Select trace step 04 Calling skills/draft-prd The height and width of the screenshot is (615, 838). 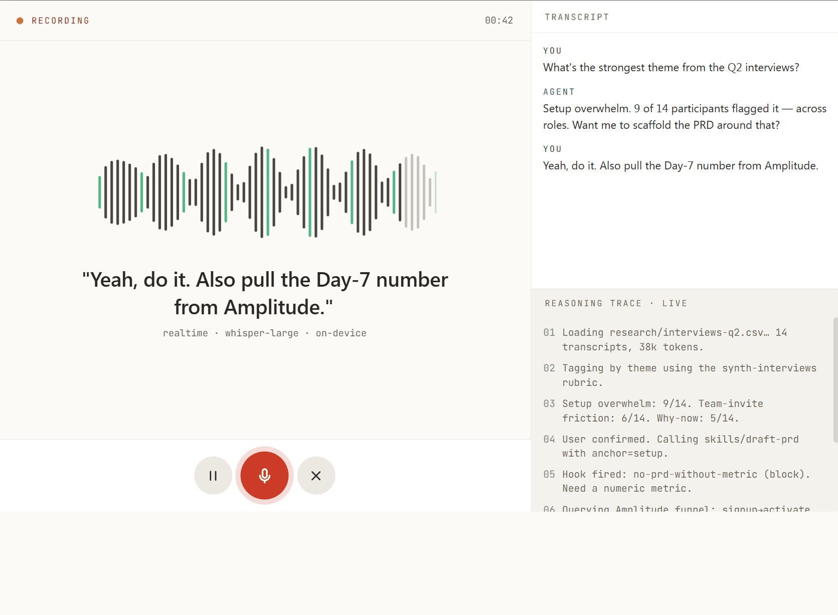coord(681,446)
